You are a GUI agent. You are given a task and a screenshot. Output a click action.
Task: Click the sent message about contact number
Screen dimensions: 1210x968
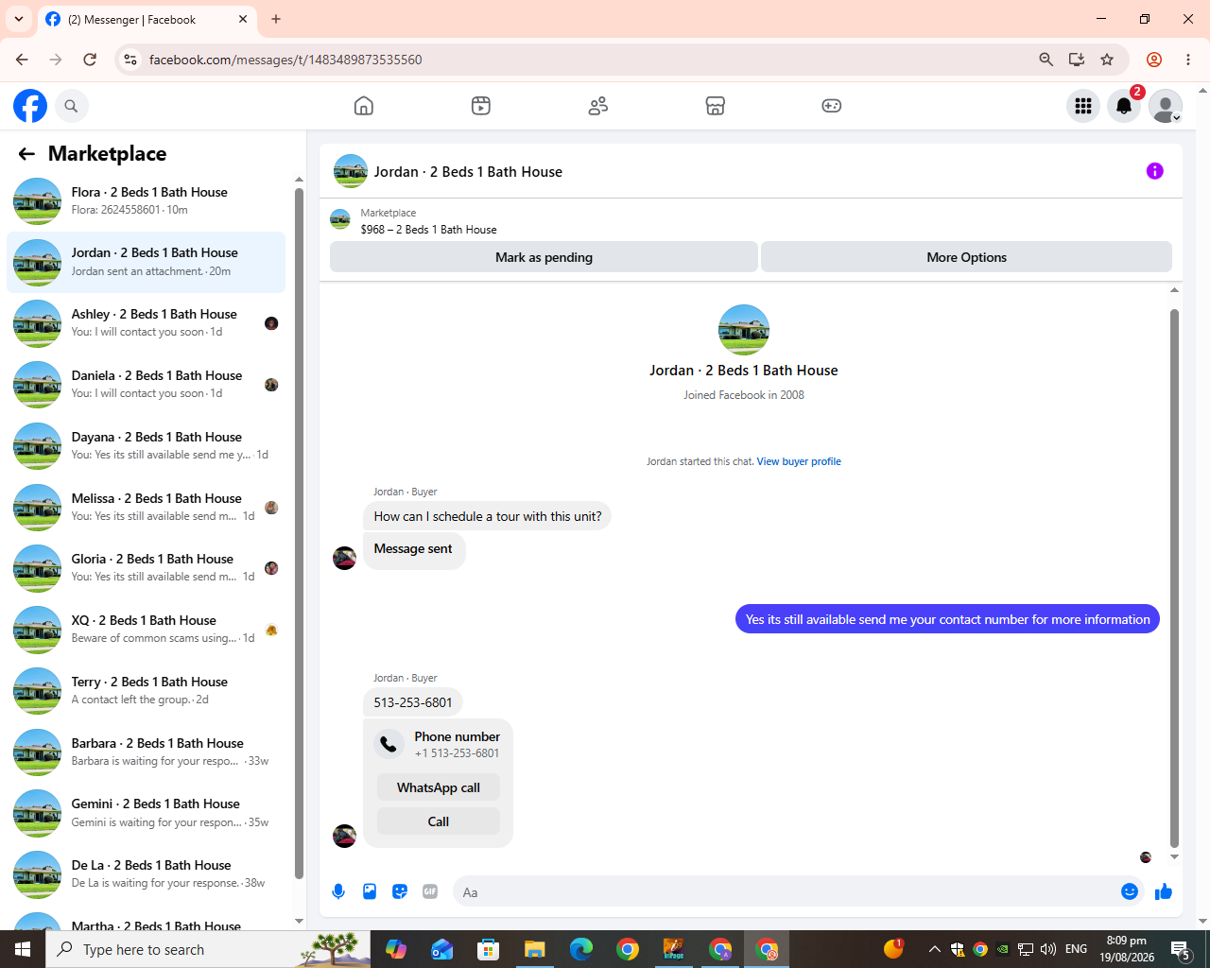[947, 619]
